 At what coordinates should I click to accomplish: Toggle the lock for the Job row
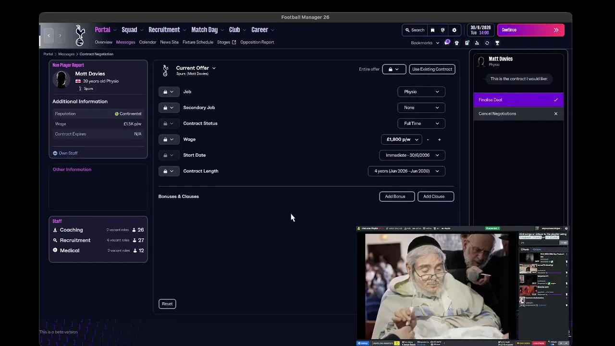(x=169, y=92)
